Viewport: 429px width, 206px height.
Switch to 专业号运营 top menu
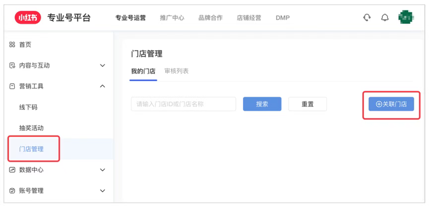tap(130, 18)
